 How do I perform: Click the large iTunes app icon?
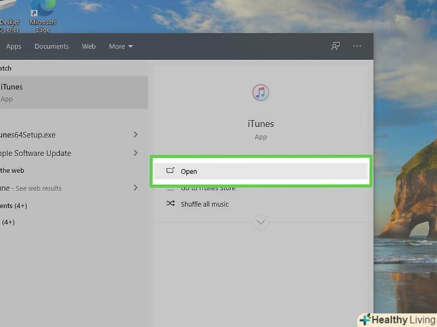point(261,92)
